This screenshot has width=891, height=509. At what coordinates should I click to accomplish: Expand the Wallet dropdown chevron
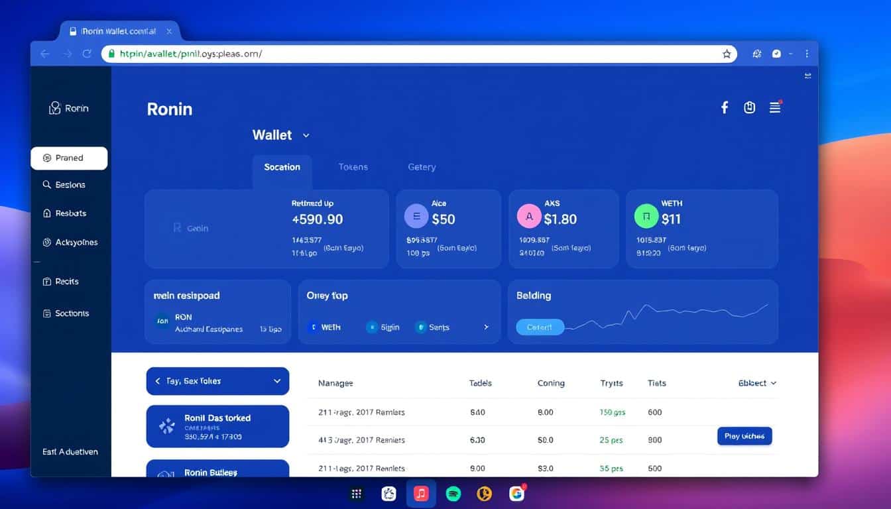306,135
